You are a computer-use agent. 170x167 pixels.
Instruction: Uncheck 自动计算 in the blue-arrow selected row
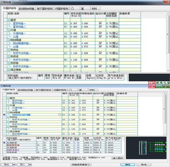point(98,115)
